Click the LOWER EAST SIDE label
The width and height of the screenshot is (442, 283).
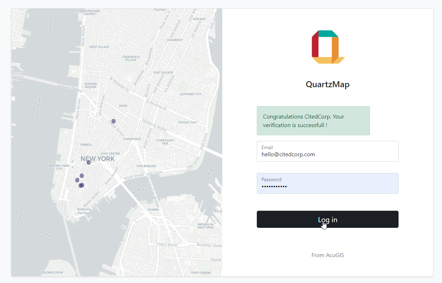[x=165, y=142]
